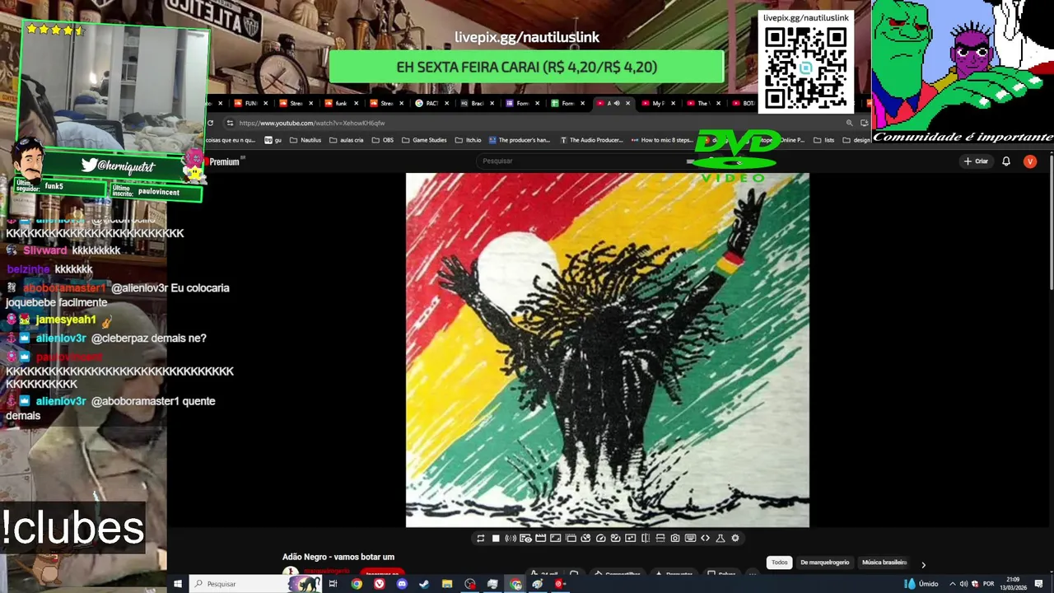Open the YouTube account avatar
Viewport: 1054px width, 593px height.
(x=1029, y=161)
